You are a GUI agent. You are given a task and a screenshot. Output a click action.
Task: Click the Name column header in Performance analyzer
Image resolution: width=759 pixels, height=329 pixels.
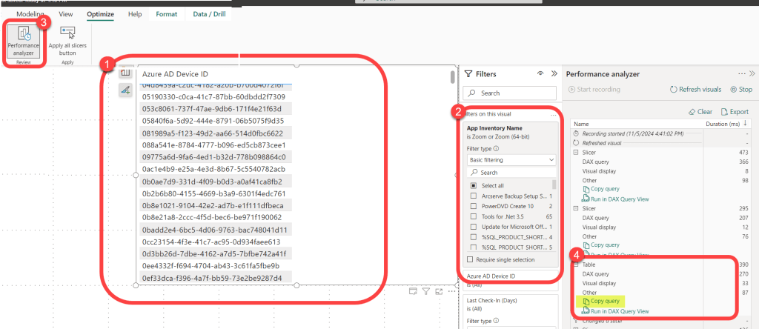coord(581,124)
